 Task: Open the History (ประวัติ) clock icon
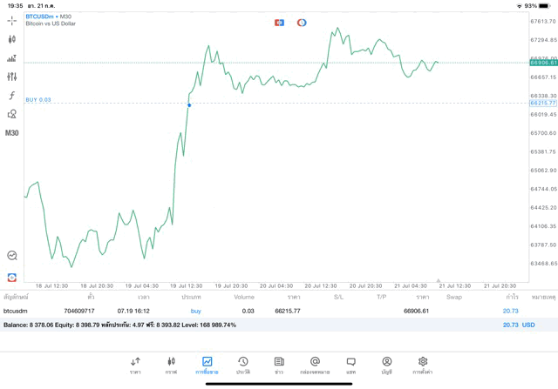[x=242, y=361]
